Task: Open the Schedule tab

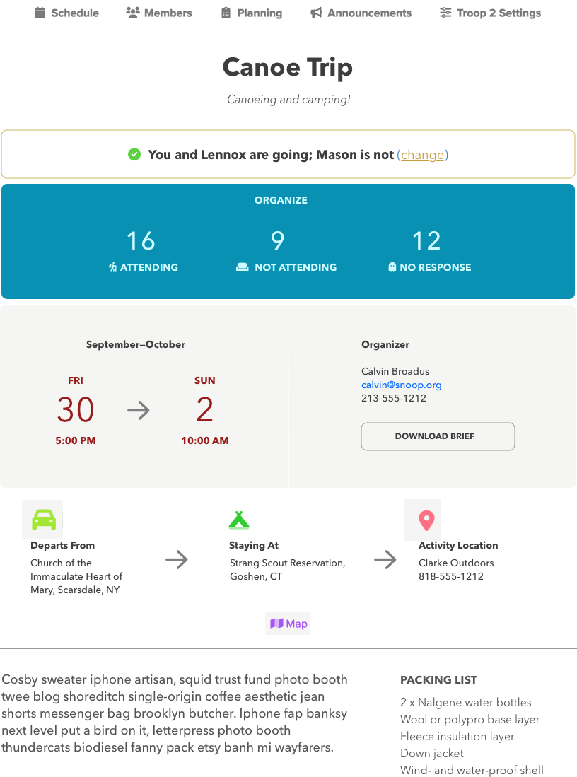Action: pyautogui.click(x=67, y=13)
